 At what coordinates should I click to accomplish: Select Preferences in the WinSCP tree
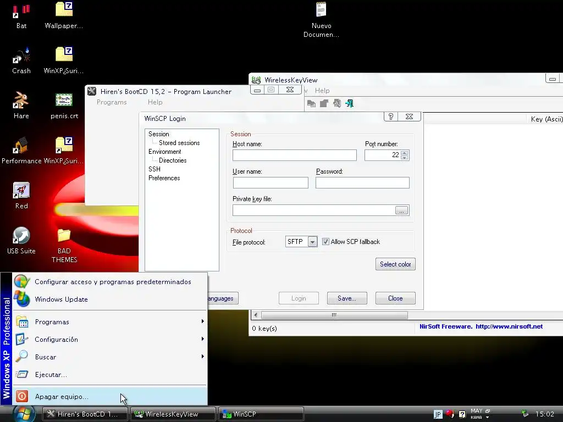point(164,178)
